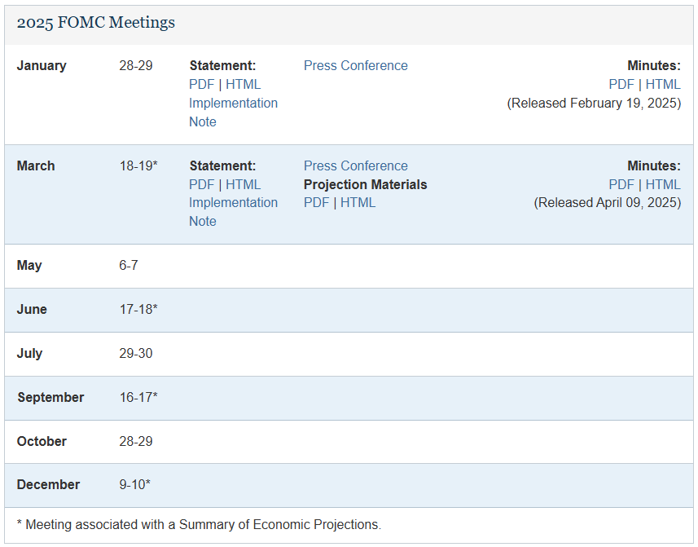Click the June 17-18 meeting date
698x547 pixels.
click(138, 310)
